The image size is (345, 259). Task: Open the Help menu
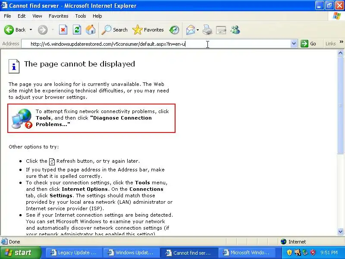[x=97, y=16]
